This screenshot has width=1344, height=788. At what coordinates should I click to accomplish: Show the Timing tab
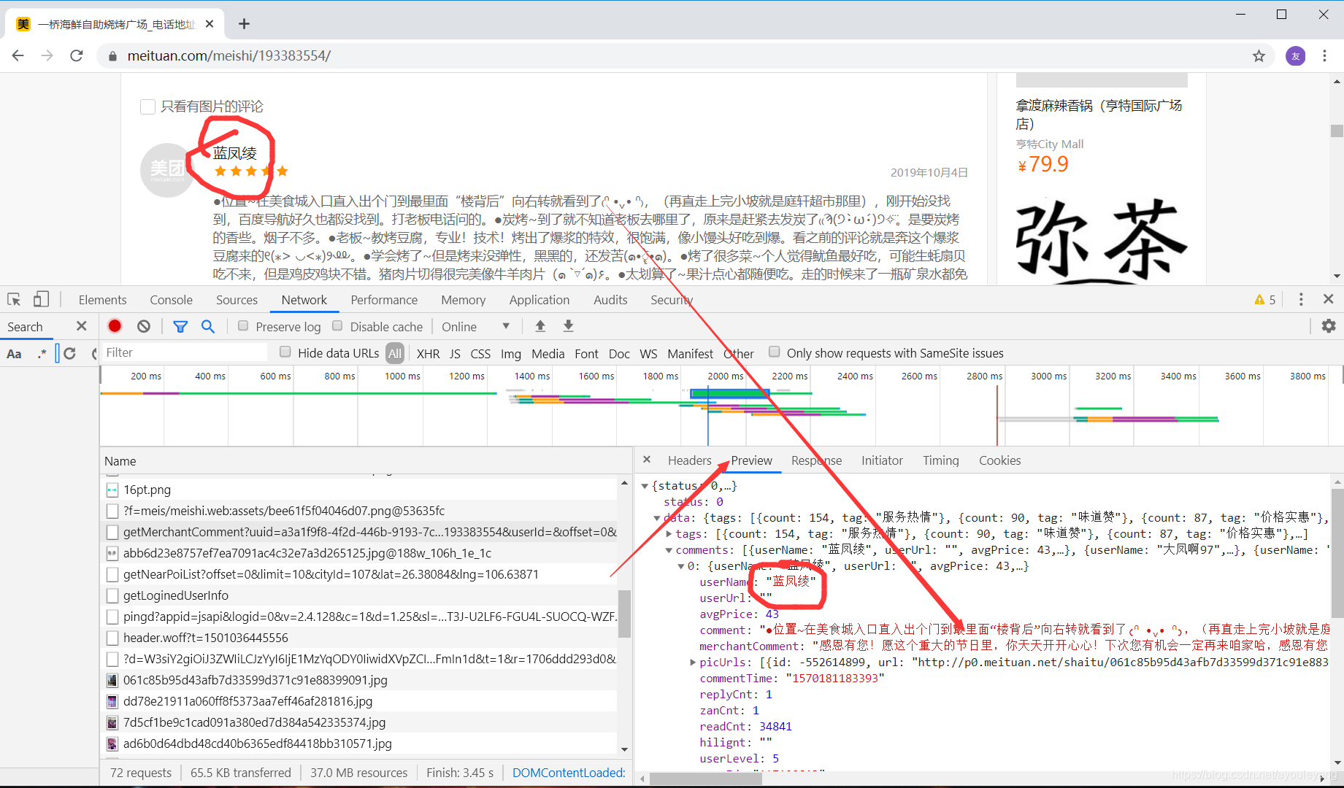coord(940,460)
